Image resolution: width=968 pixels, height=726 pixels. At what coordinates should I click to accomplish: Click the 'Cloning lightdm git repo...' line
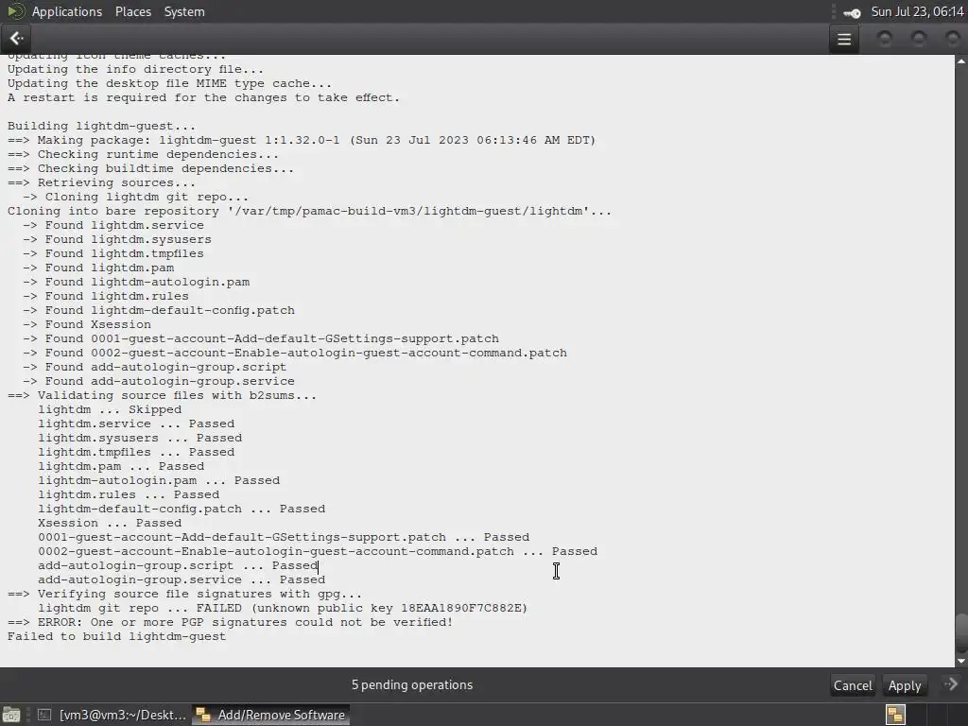coord(136,197)
